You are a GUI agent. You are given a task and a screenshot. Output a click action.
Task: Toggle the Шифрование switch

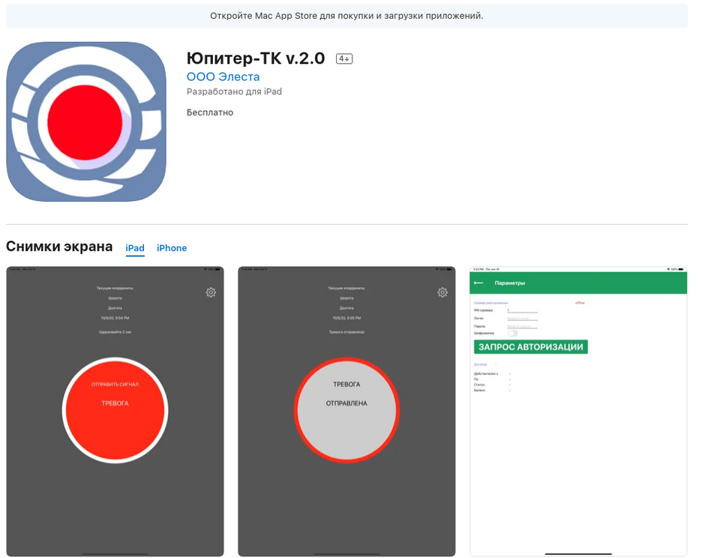coord(513,333)
